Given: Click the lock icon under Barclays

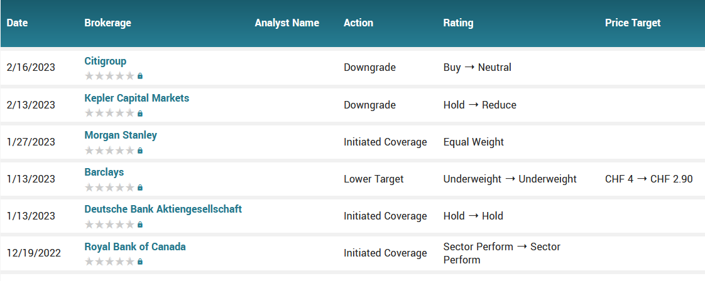Looking at the screenshot, I should coord(140,187).
